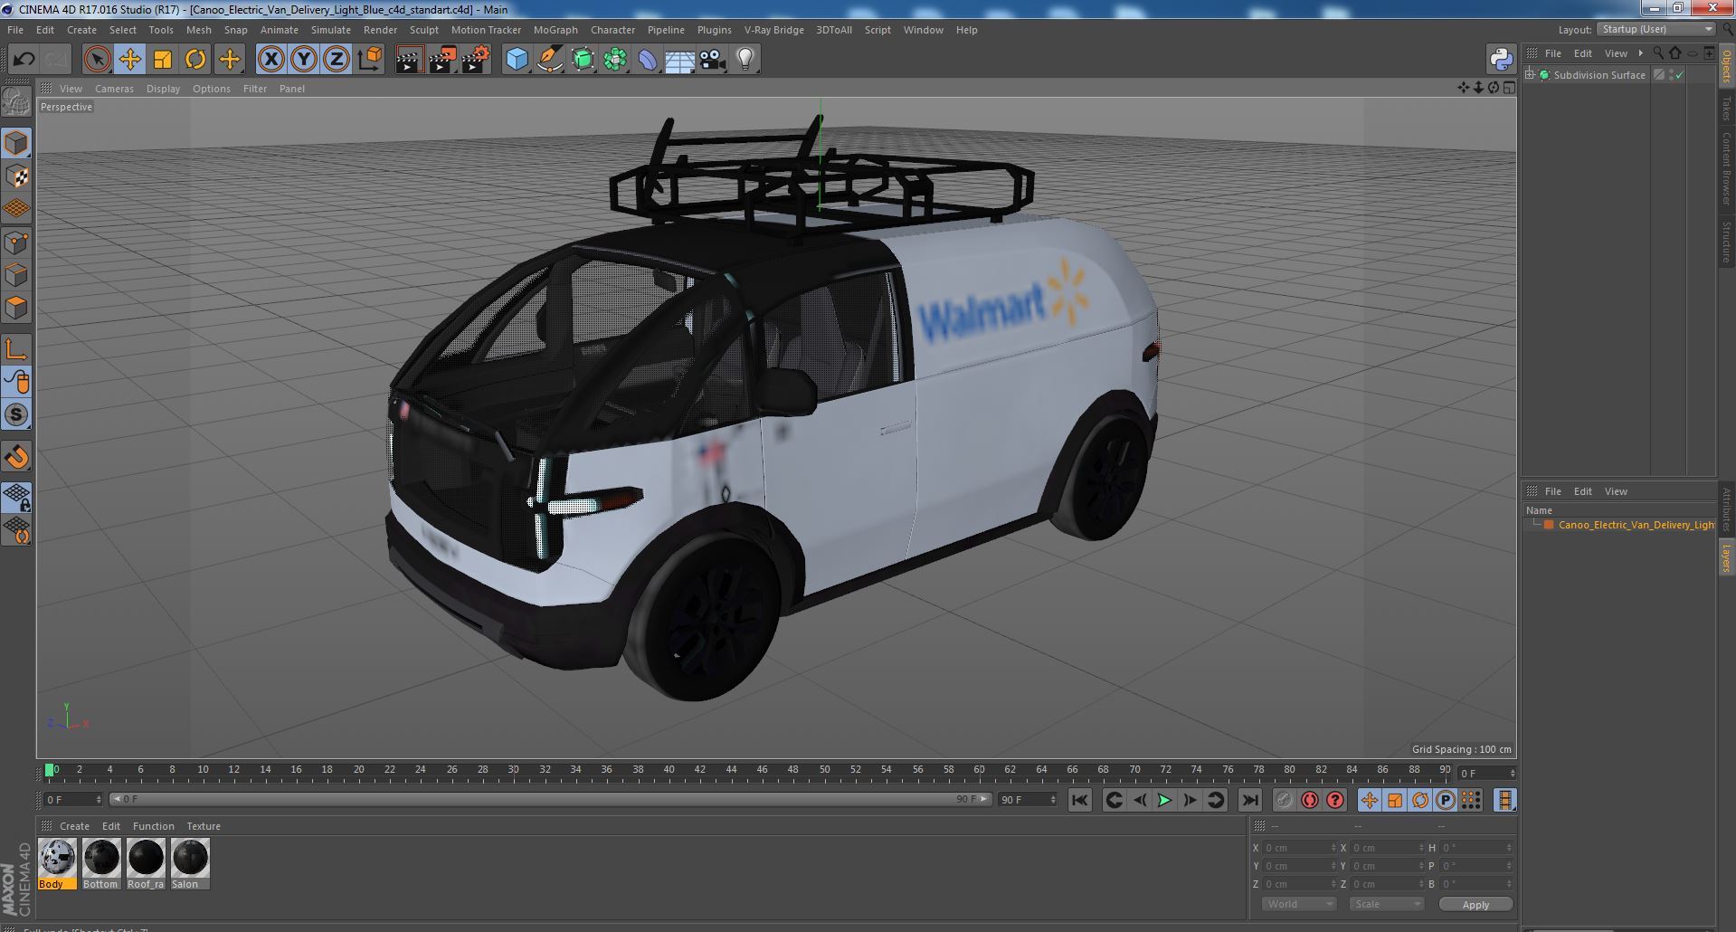The height and width of the screenshot is (932, 1736).
Task: Click Play Forwards button
Action: tap(1165, 800)
